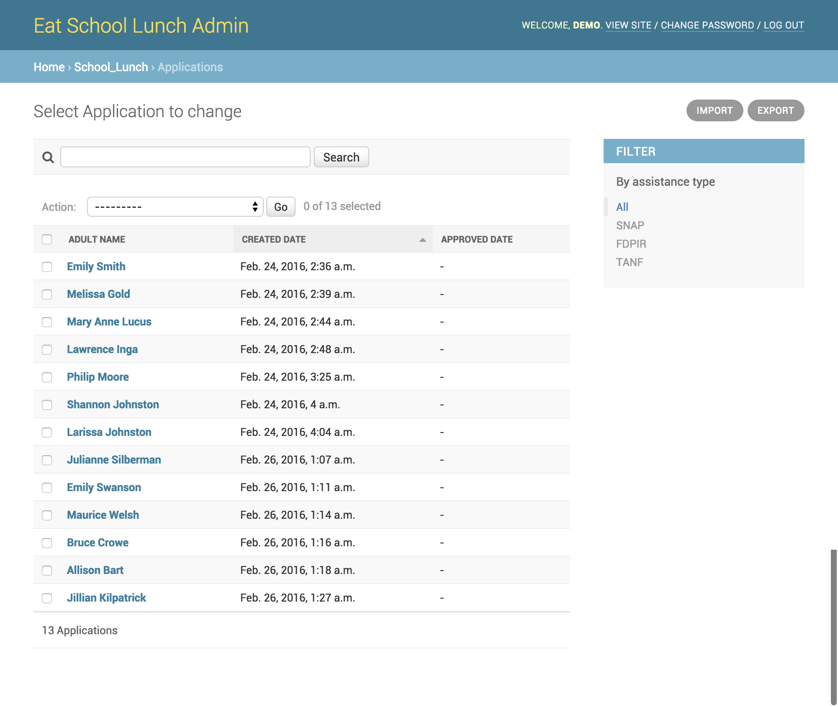This screenshot has width=838, height=707.
Task: Toggle the select-all applications checkbox
Action: [x=47, y=239]
